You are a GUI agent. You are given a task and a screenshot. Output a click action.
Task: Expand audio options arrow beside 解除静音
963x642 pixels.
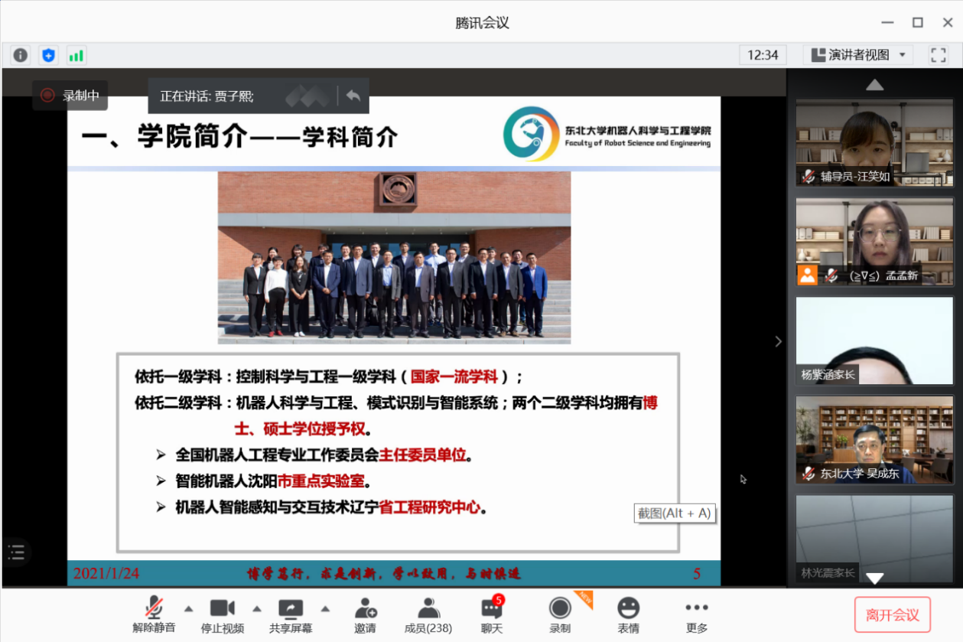[x=189, y=609]
